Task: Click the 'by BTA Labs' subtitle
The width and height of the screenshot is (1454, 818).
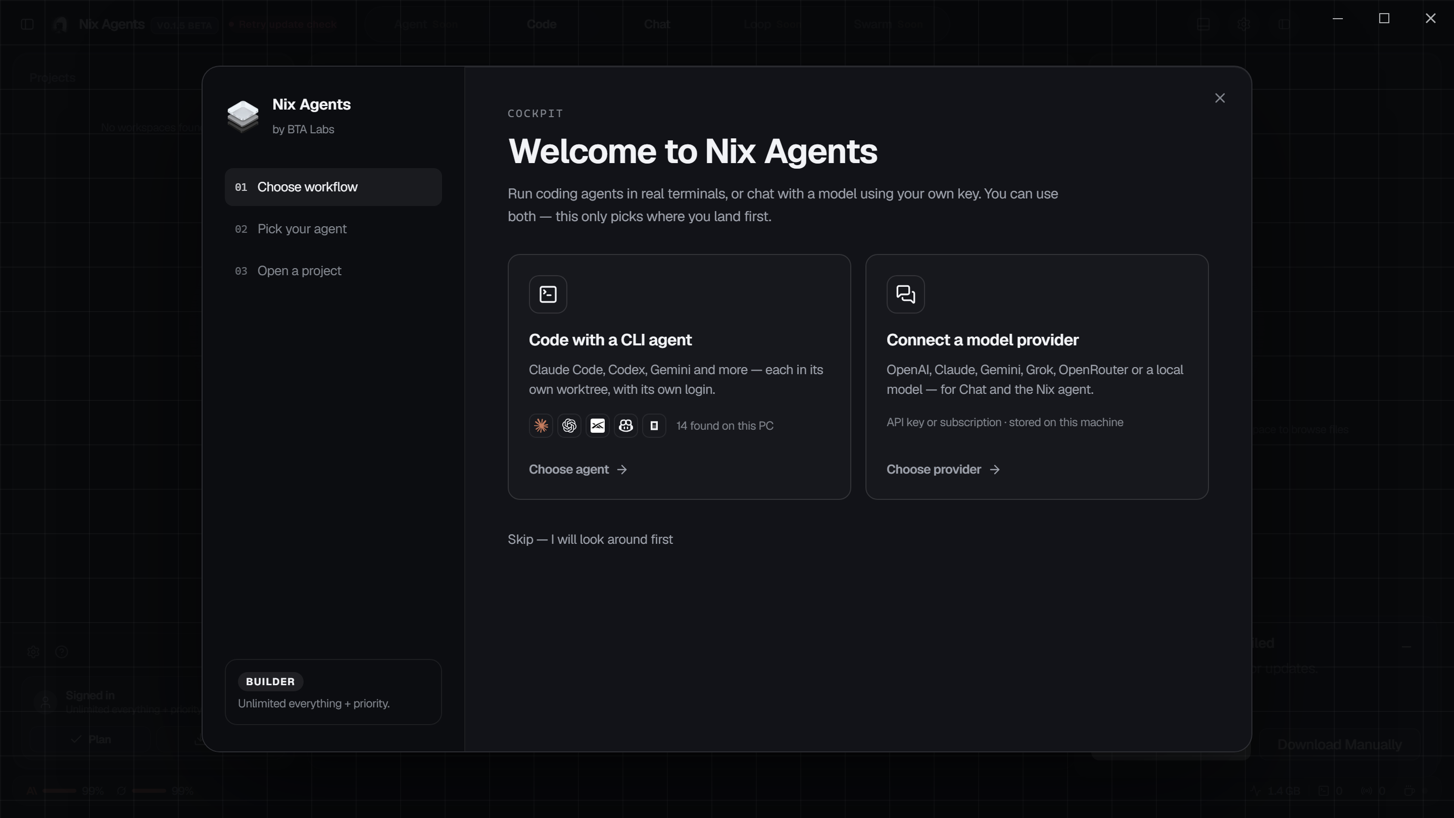Action: pos(303,129)
